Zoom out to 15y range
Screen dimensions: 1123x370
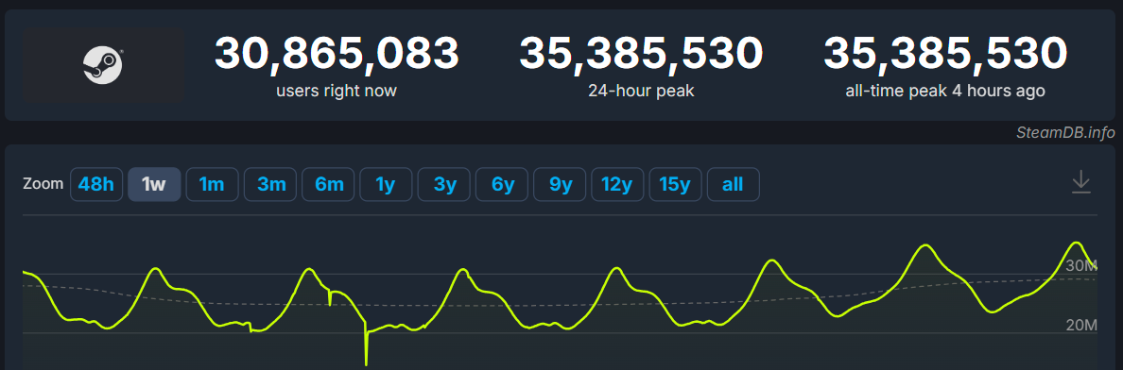coord(675,185)
